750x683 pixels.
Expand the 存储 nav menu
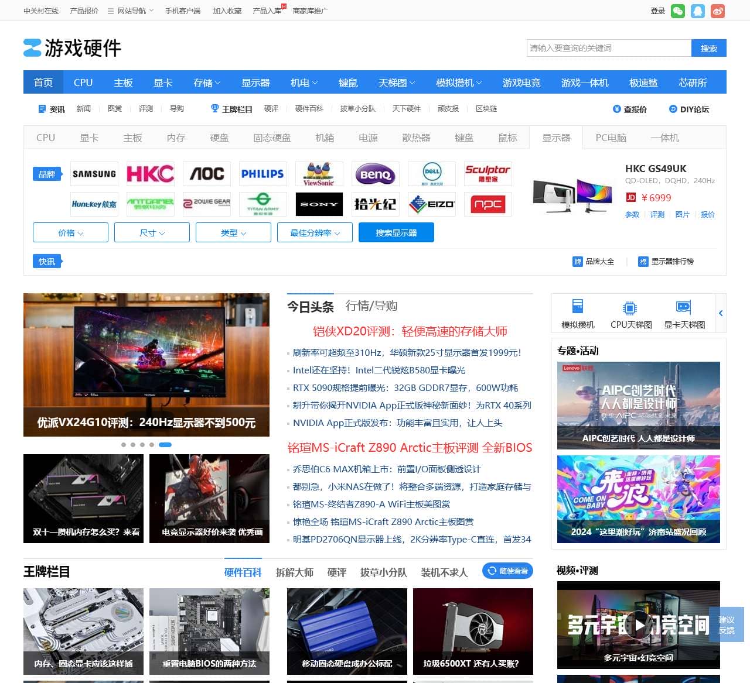[207, 83]
